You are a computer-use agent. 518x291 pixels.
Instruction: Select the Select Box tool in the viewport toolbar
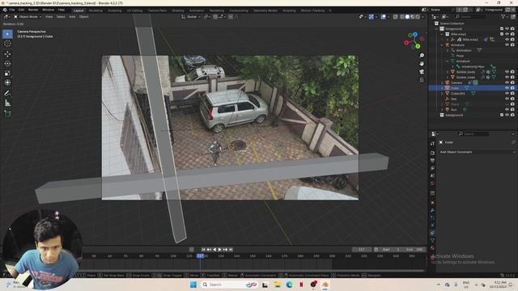(x=7, y=34)
